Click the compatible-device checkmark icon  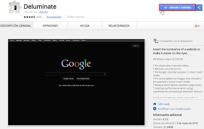(x=156, y=41)
